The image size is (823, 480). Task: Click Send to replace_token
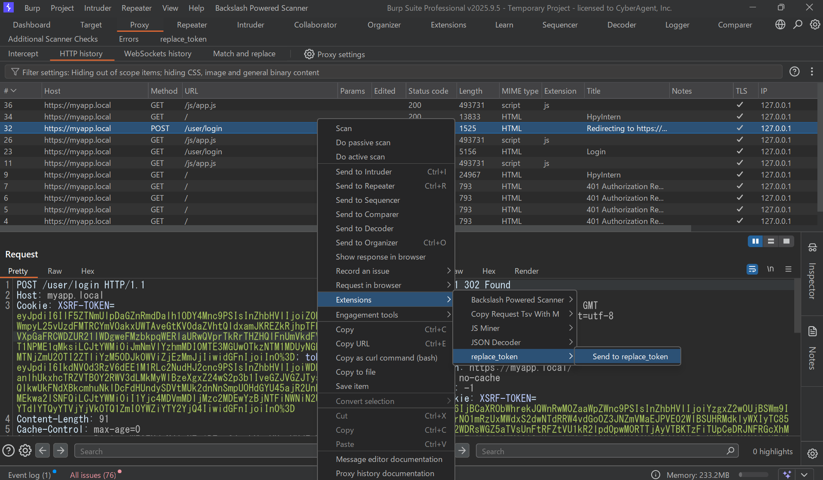[630, 357]
